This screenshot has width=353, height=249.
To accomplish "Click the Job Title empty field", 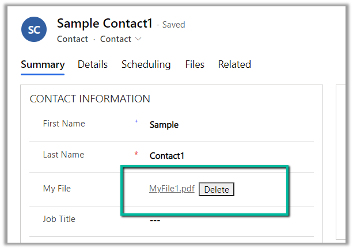I will (155, 220).
